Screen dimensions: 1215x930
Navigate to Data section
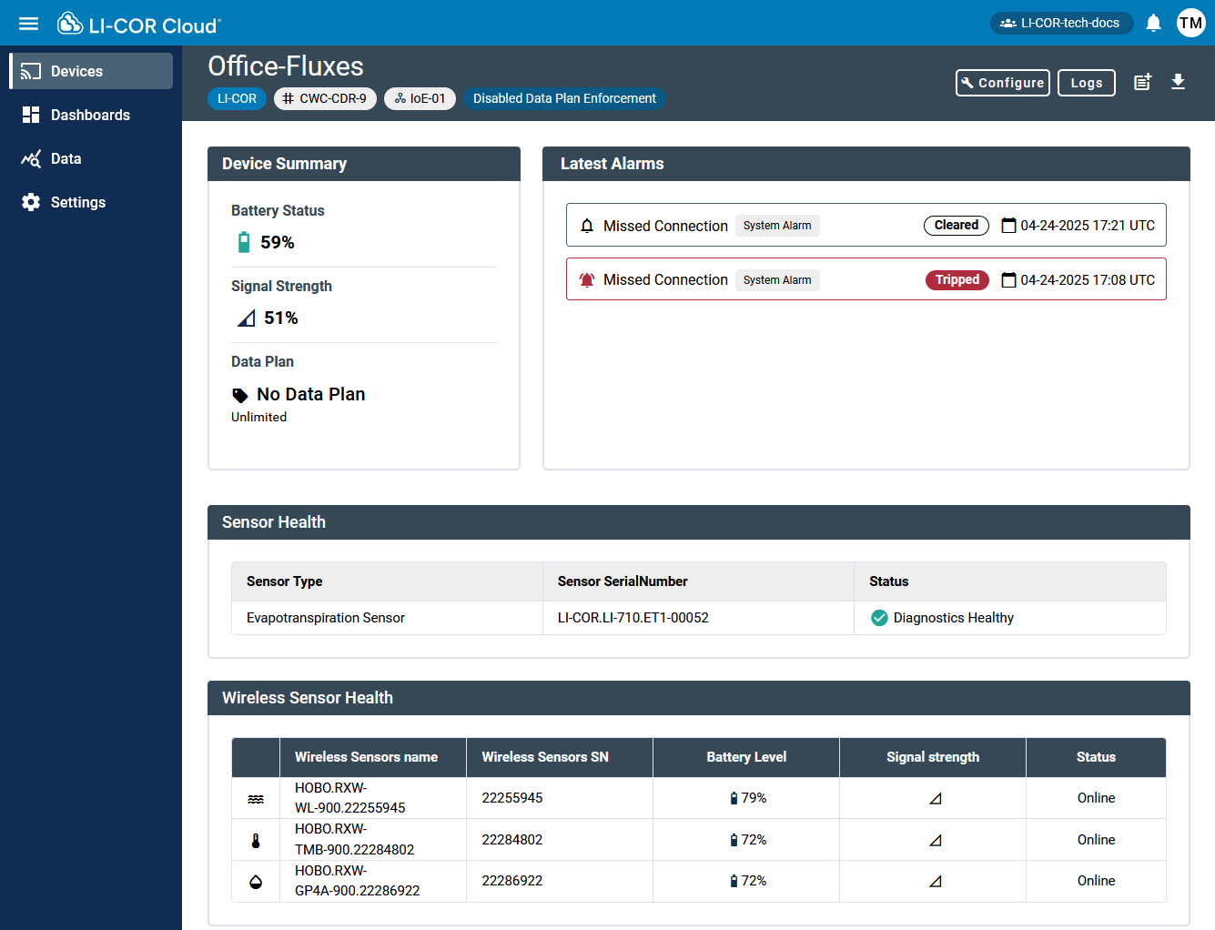click(x=66, y=158)
